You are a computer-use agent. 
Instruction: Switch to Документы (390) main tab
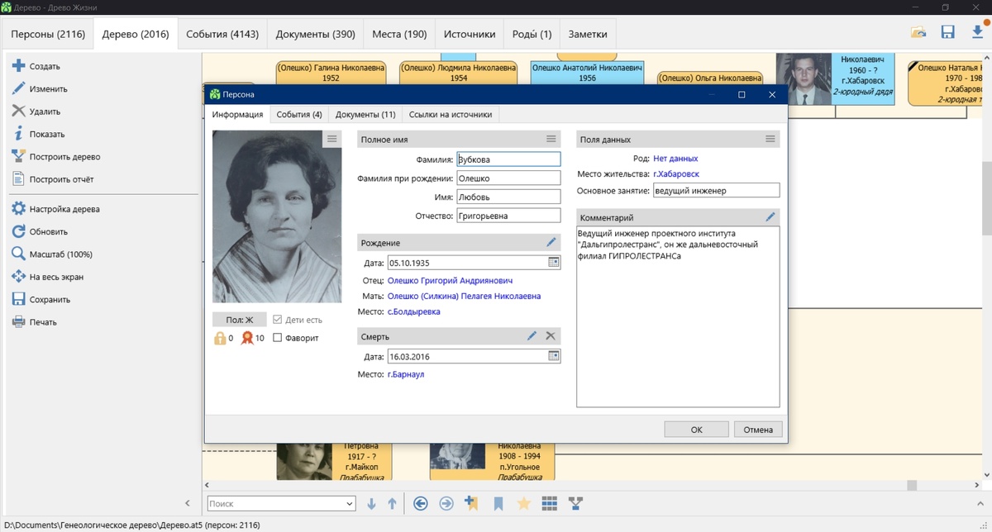point(316,35)
